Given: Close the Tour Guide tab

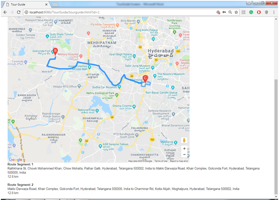Looking at the screenshot, I should 46,4.
